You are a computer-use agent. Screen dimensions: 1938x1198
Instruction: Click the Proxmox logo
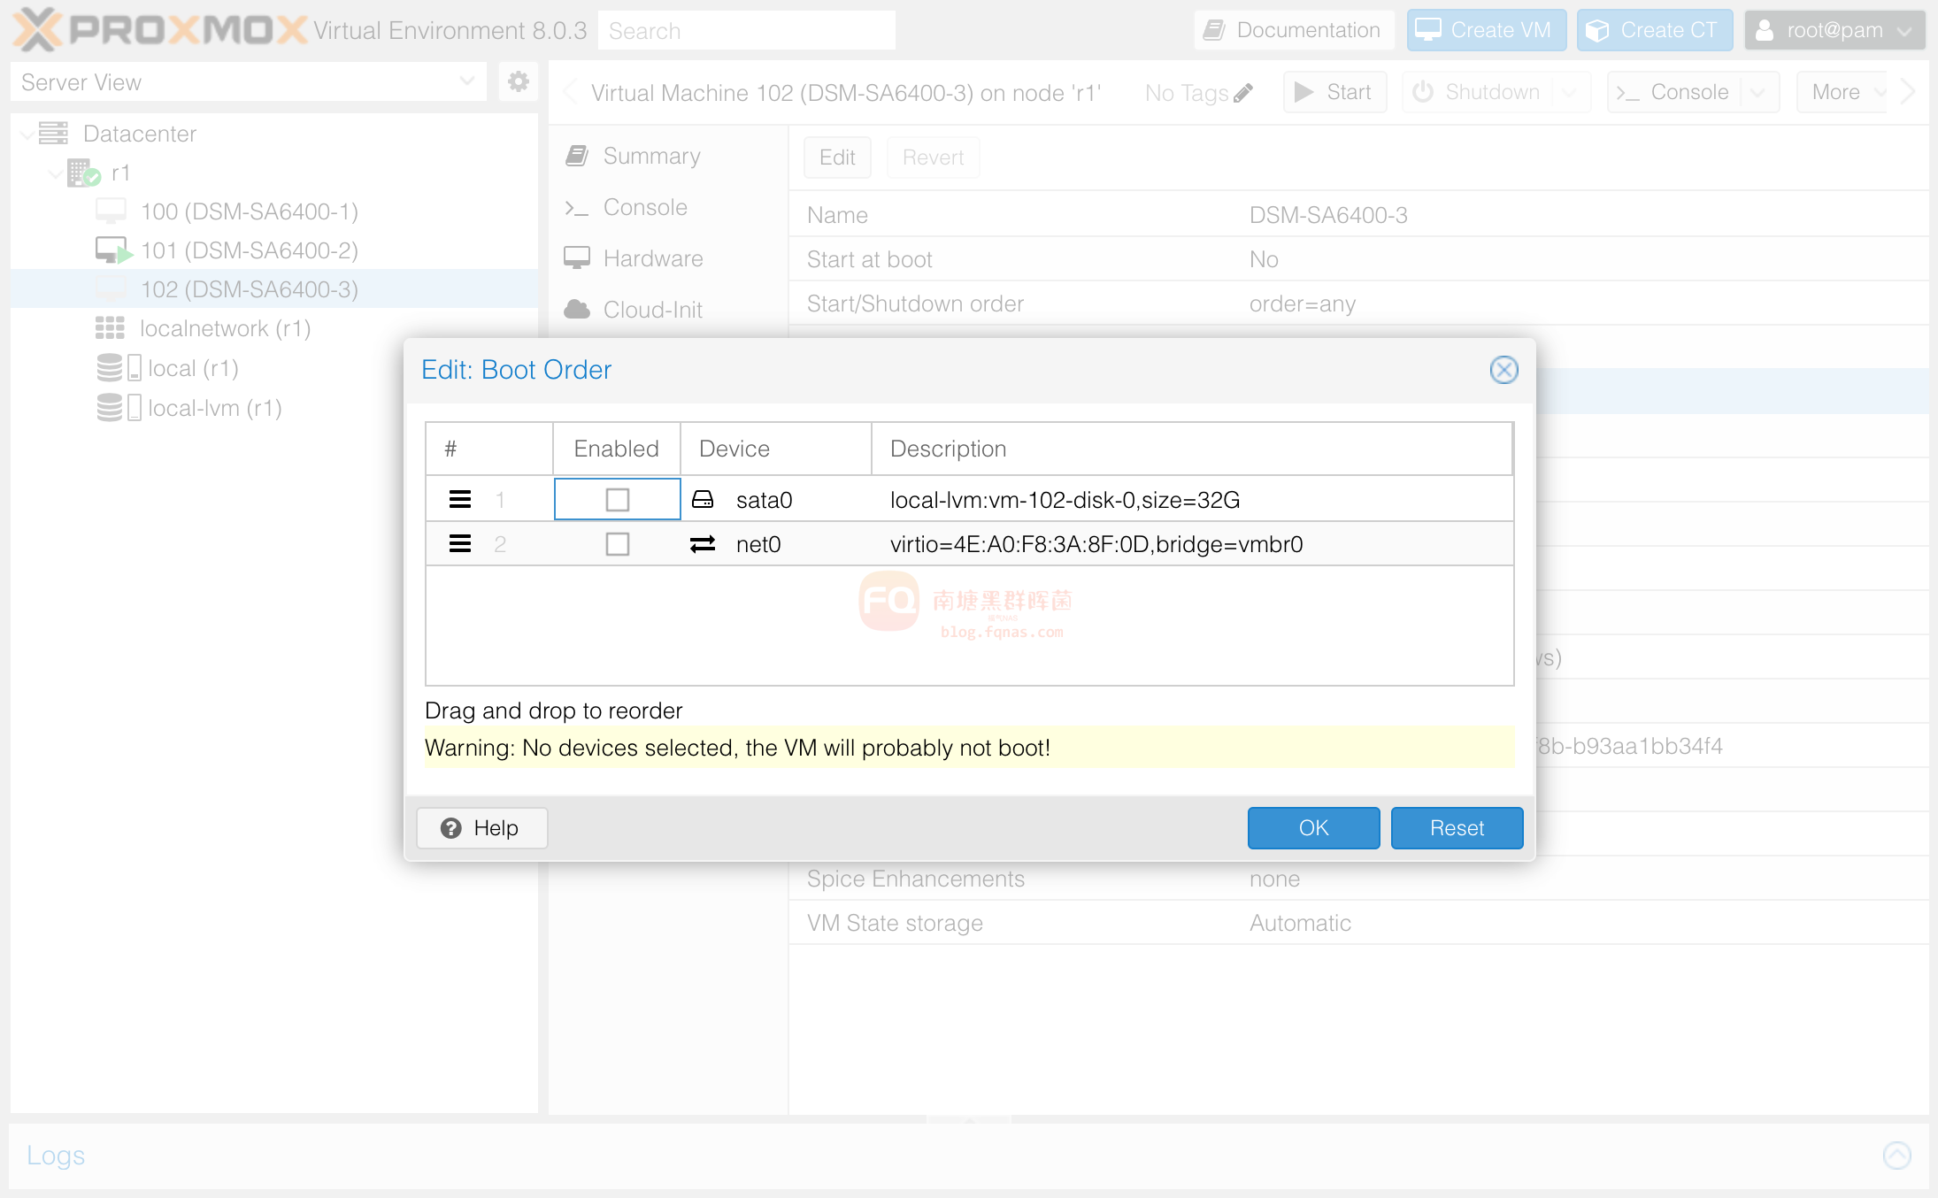coord(161,30)
